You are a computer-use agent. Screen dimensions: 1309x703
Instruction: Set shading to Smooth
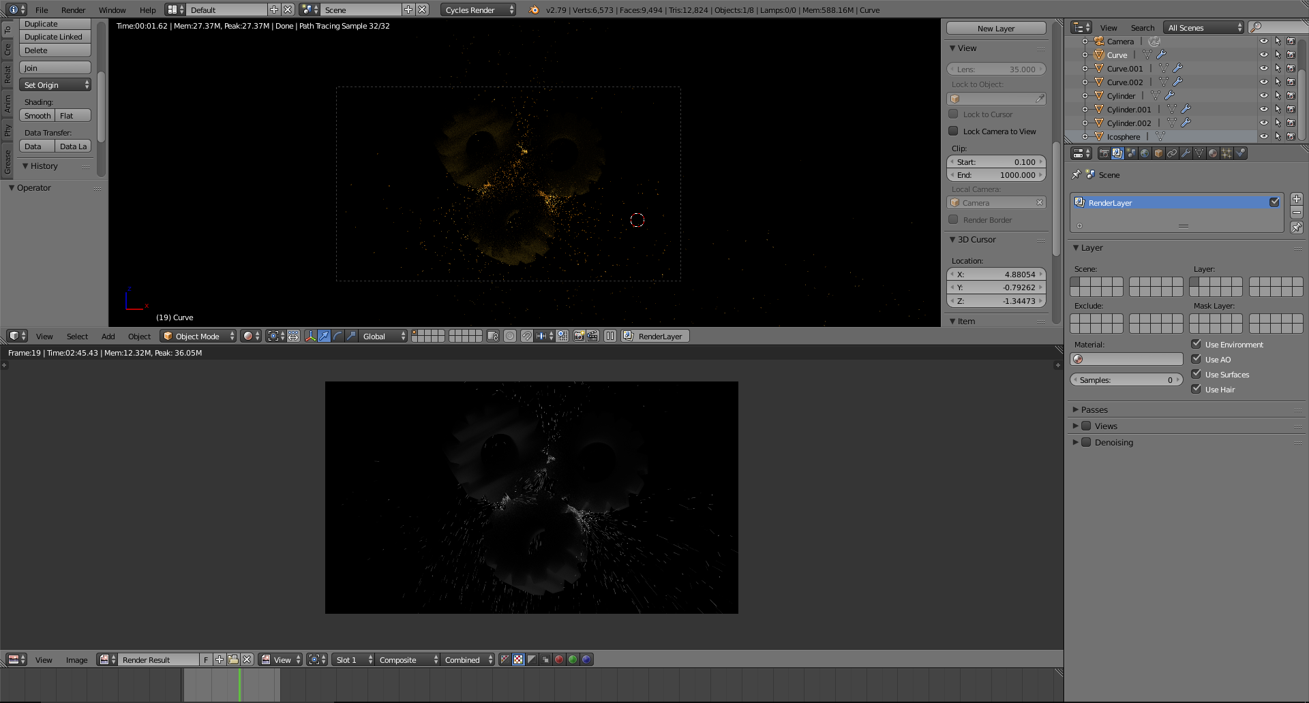click(x=37, y=115)
